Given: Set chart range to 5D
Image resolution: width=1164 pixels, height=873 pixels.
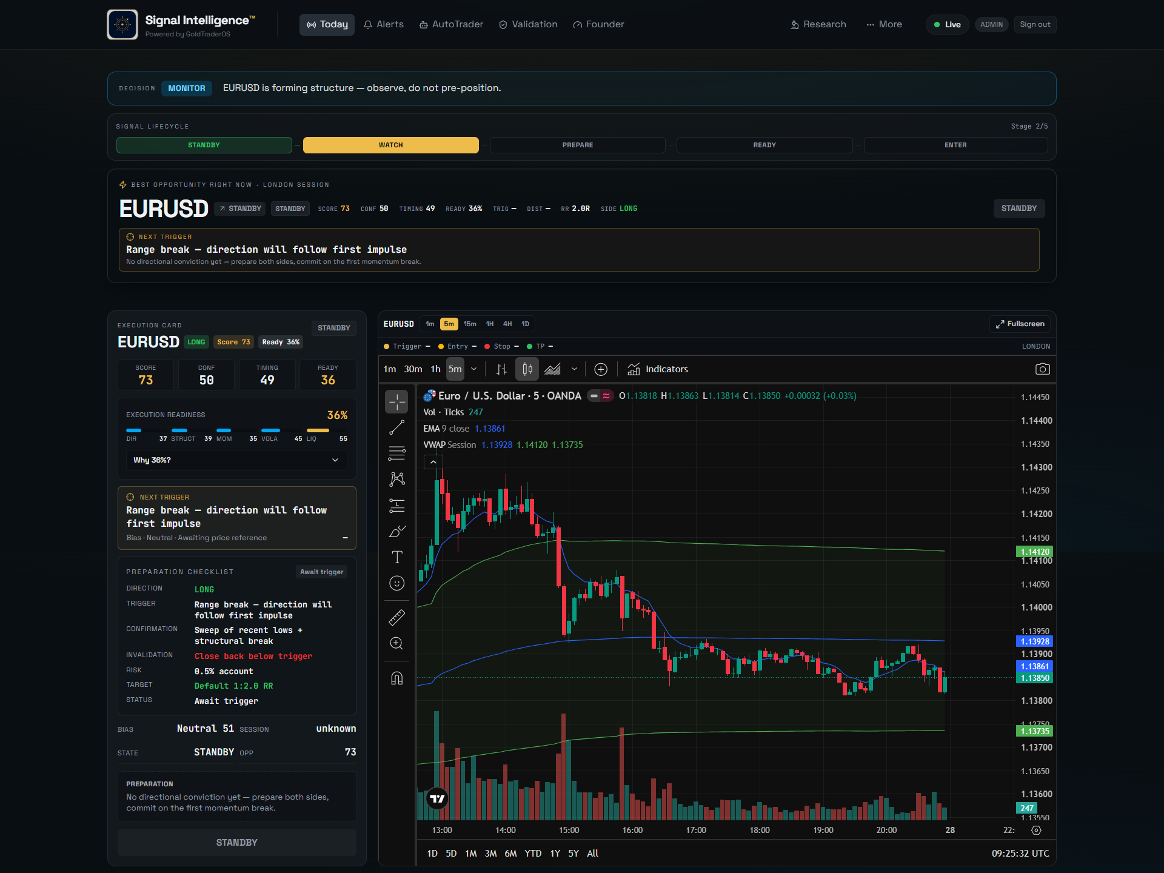Looking at the screenshot, I should [x=452, y=854].
